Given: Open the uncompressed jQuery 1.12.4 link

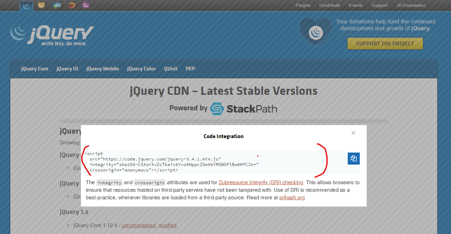Looking at the screenshot, I should pyautogui.click(x=139, y=225).
